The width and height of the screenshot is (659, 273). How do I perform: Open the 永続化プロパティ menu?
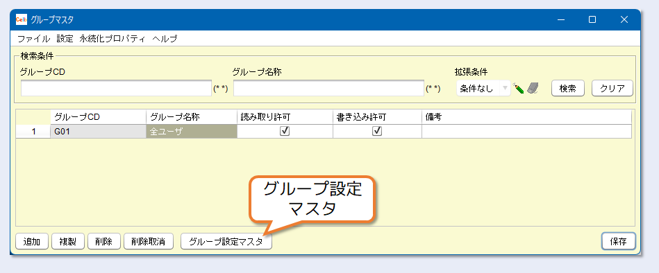[112, 39]
